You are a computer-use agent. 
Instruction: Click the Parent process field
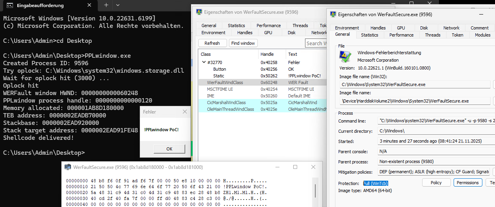436,162
